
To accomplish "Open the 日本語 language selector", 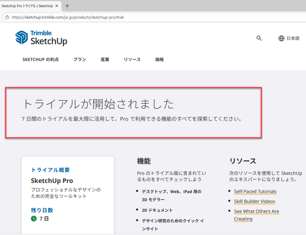I will pos(293,38).
